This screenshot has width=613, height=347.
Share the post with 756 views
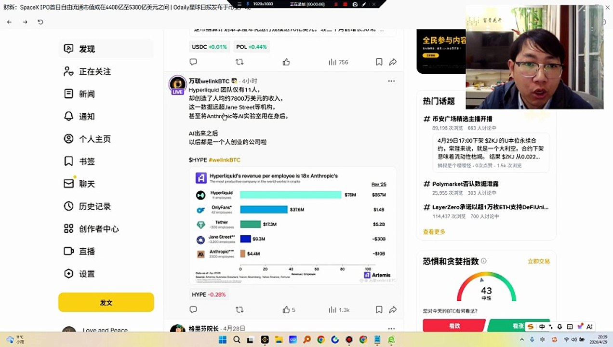[393, 62]
